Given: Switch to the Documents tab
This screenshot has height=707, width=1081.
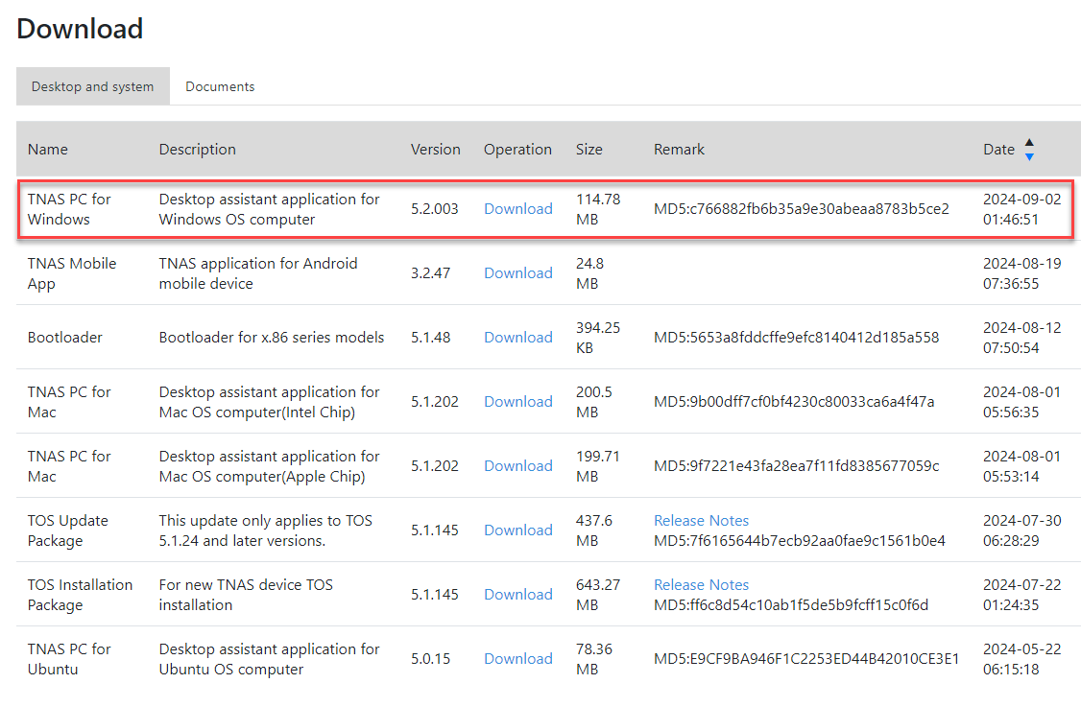Looking at the screenshot, I should coord(220,86).
